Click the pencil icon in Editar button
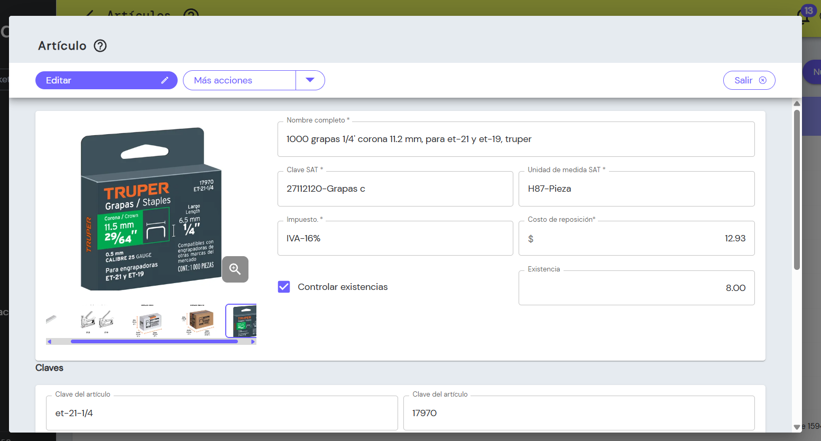Viewport: 821px width, 441px height. click(x=165, y=80)
